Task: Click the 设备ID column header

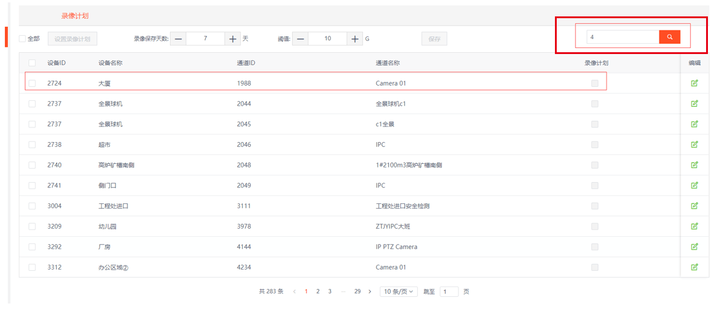Action: click(56, 63)
